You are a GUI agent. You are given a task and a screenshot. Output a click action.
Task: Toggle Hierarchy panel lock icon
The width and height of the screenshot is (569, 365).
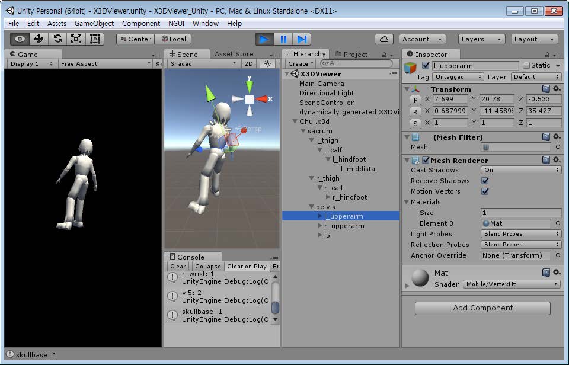coord(384,55)
